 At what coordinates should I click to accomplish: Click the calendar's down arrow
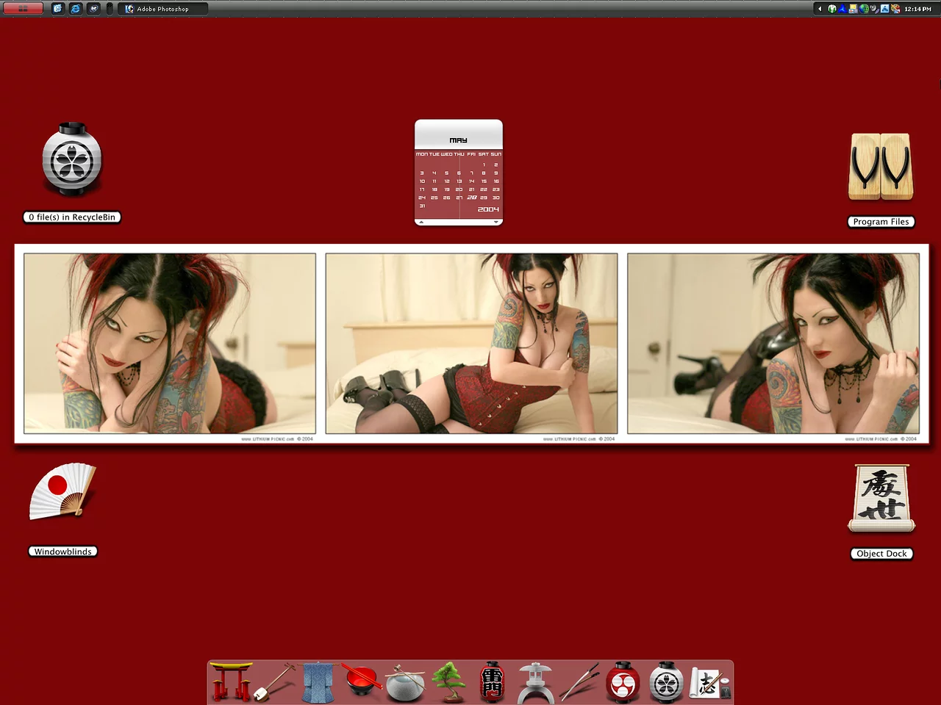(496, 222)
